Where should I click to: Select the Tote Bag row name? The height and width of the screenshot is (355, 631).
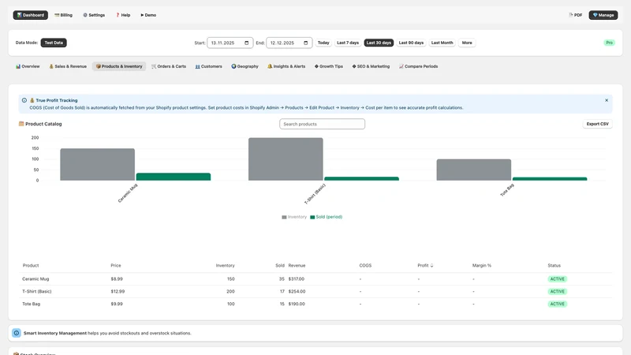click(x=31, y=304)
